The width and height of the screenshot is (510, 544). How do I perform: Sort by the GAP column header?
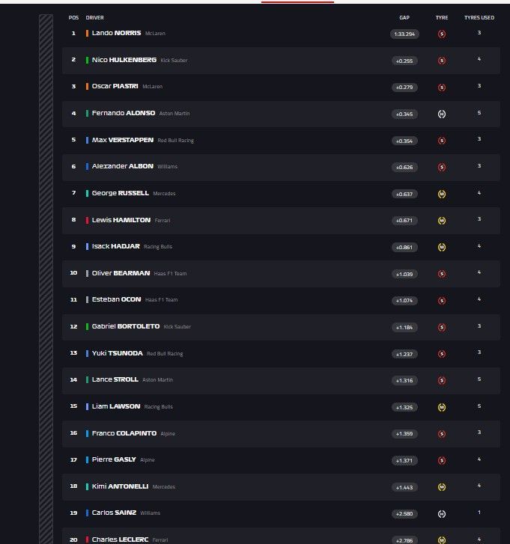404,17
